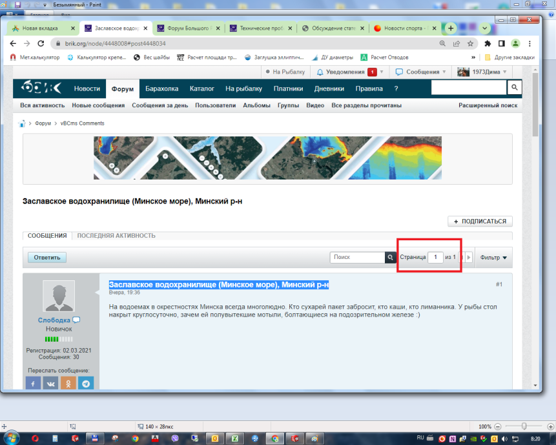
Task: Click the page number input field
Action: coord(435,257)
